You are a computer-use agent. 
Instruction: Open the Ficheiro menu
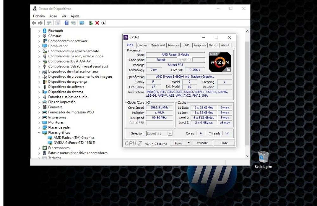click(x=39, y=16)
